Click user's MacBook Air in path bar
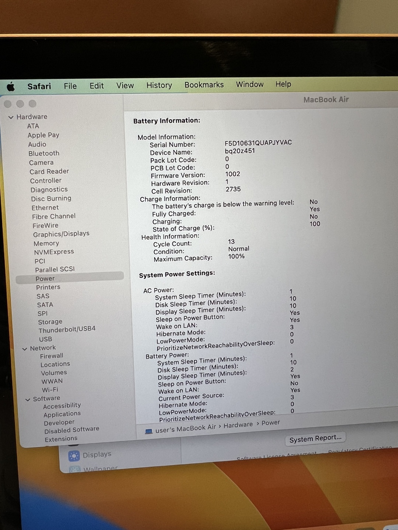This screenshot has height=530, width=398. tap(185, 428)
